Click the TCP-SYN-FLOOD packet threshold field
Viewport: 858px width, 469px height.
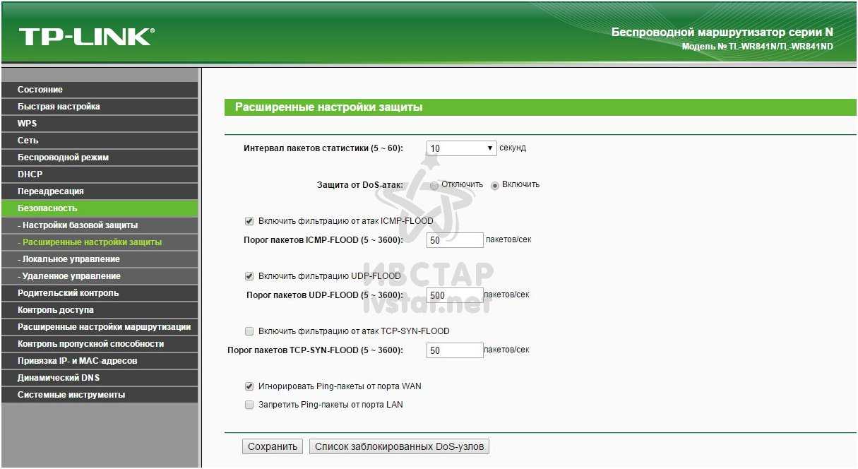click(455, 350)
